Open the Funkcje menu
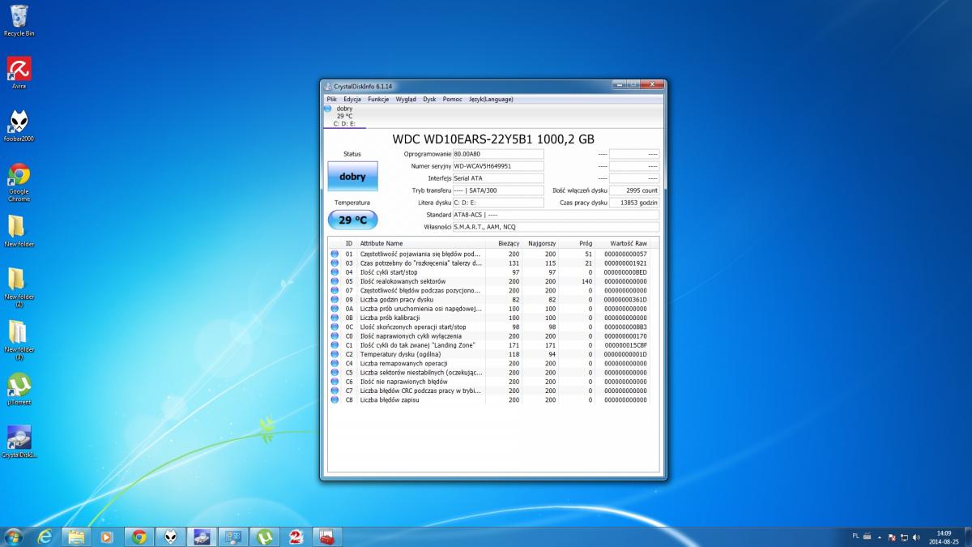 click(378, 99)
